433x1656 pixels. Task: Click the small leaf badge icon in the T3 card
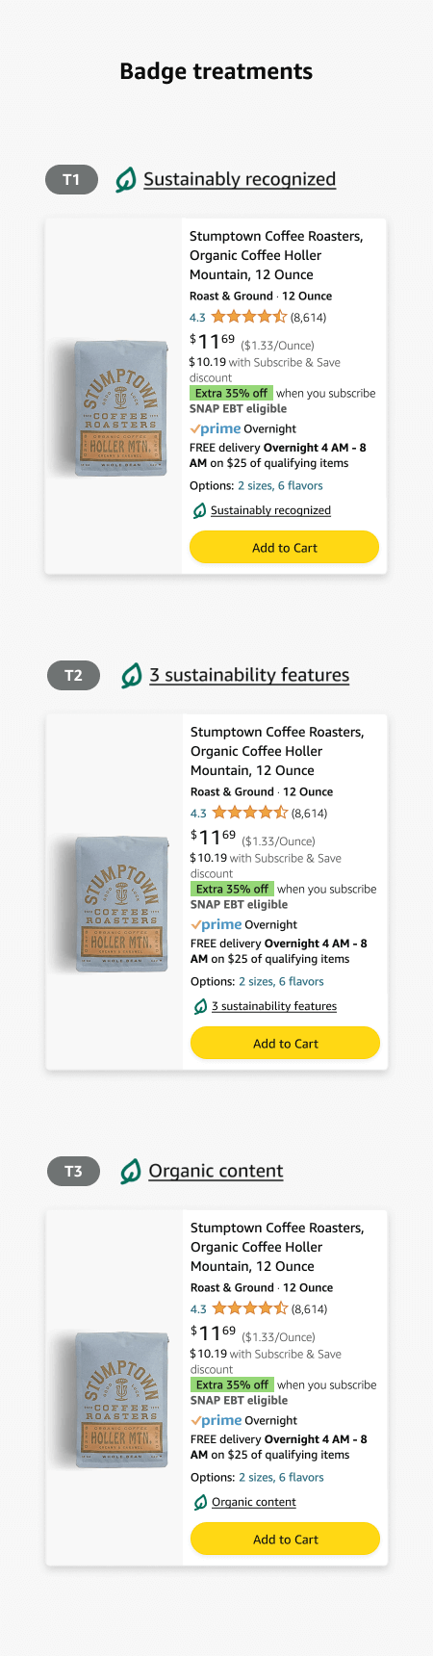201,1502
